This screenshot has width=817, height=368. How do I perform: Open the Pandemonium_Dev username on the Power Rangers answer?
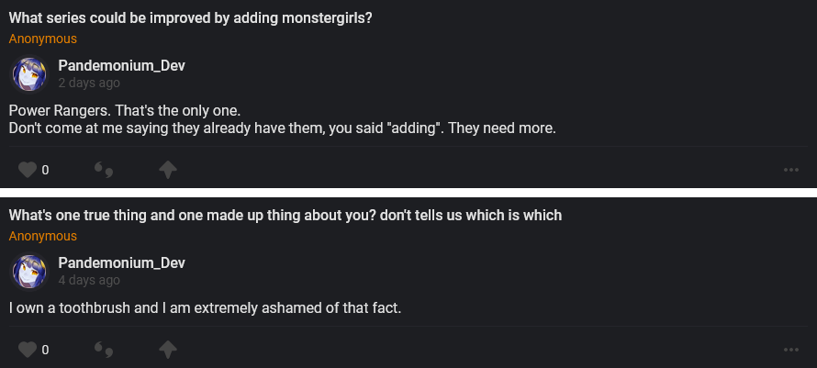(x=121, y=65)
